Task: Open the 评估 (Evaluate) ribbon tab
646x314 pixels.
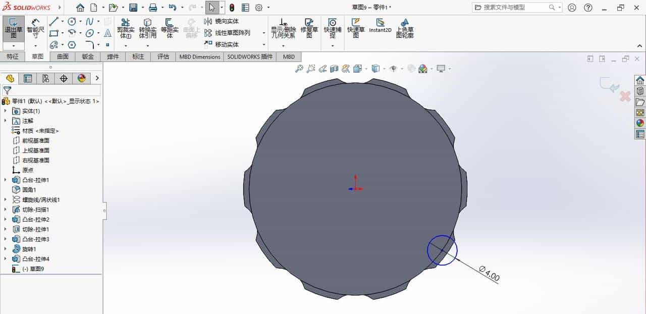Action: point(163,57)
